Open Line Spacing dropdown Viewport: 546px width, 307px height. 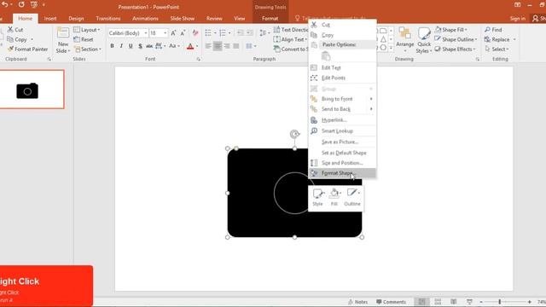click(x=264, y=33)
